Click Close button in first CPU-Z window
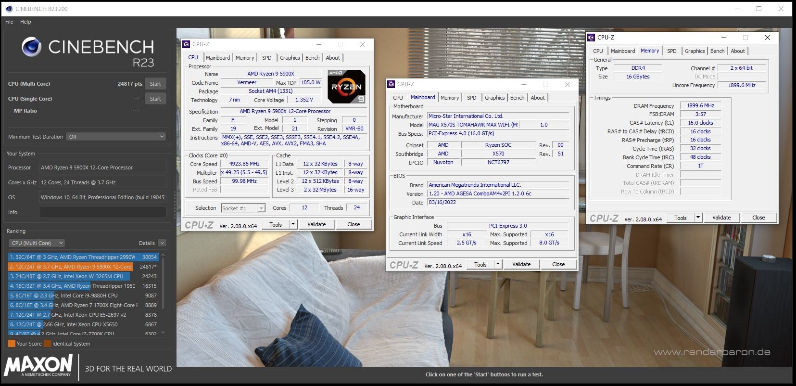 click(x=354, y=224)
